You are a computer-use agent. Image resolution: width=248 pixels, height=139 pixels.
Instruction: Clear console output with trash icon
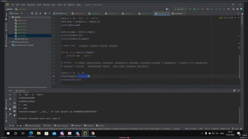[14, 115]
